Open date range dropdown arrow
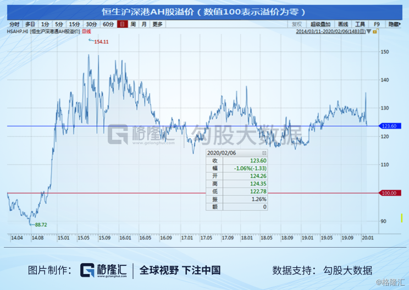Image resolution: width=409 pixels, height=290 pixels. [369, 31]
